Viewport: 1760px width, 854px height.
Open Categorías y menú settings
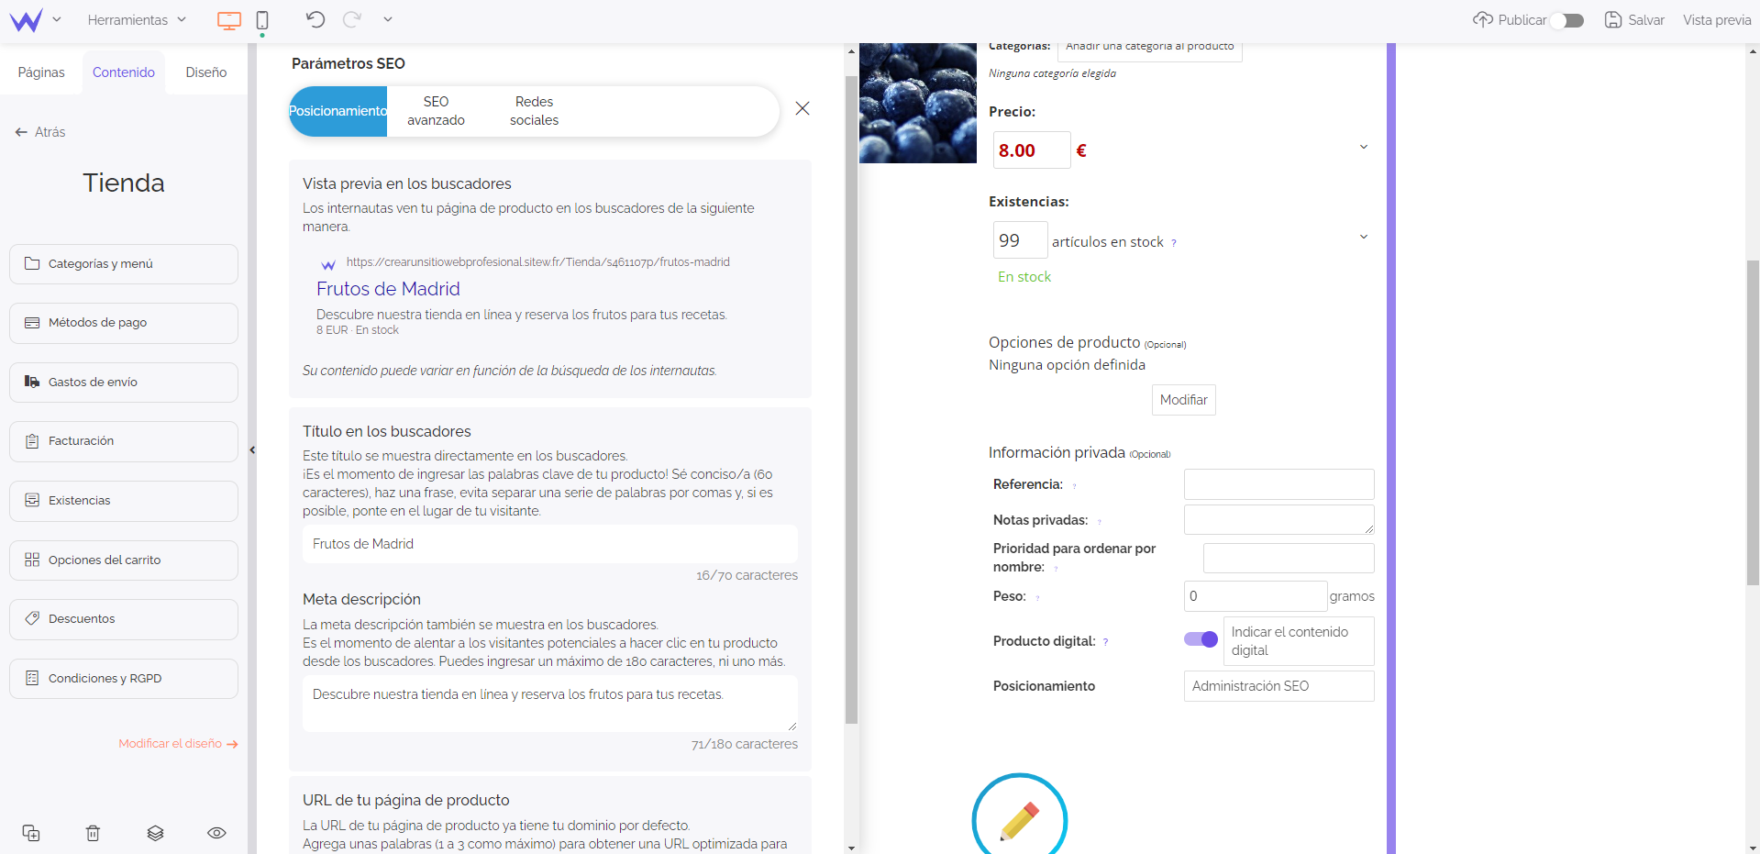124,264
